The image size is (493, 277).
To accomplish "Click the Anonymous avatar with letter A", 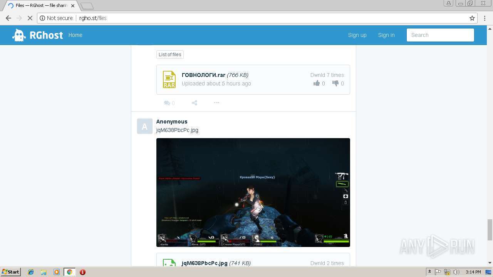I will pos(144,126).
